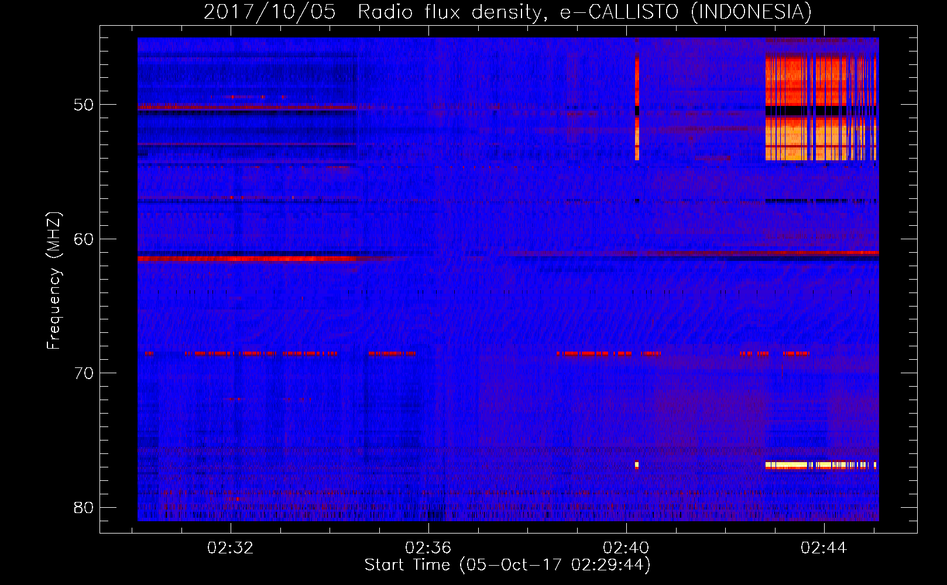Select the 02:44 time tick label
947x585 pixels.
point(824,548)
